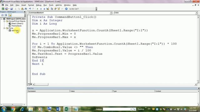The image size is (200, 112).
Task: Open the Help menu
Action: coord(75,5)
